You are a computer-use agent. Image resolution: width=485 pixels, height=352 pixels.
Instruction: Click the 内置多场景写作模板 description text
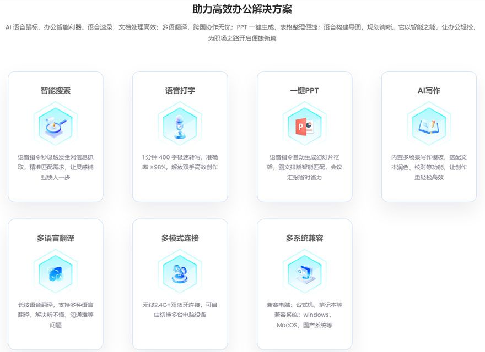point(429,167)
